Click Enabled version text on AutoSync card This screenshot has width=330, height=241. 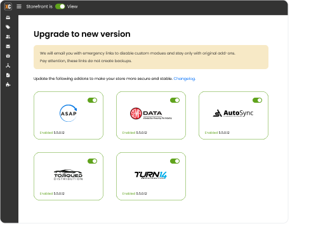point(217,133)
